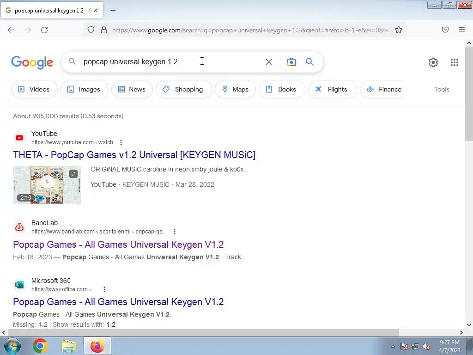Image resolution: width=473 pixels, height=355 pixels.
Task: Open more options for YouTube result
Action: coord(121,142)
